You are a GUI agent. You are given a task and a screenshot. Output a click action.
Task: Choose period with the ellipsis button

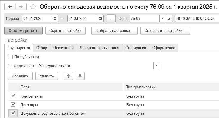[111, 18]
